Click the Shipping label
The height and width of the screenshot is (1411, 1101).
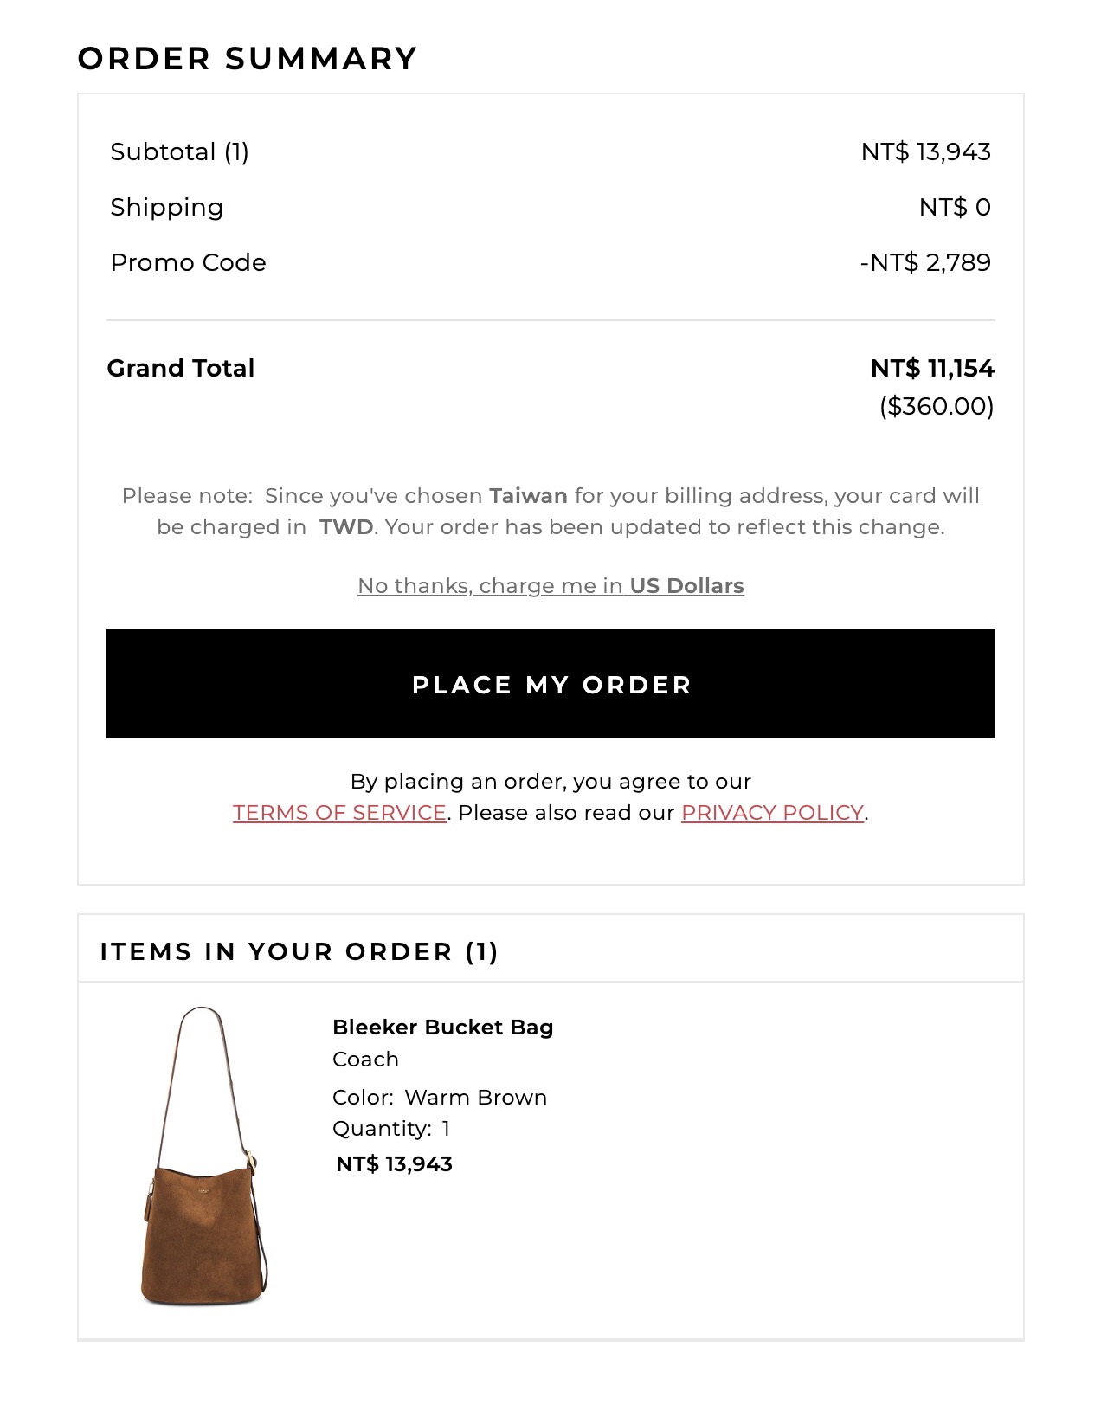click(x=166, y=207)
